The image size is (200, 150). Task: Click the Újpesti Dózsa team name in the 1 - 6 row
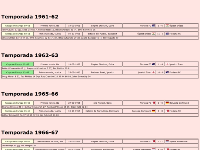(x=176, y=26)
